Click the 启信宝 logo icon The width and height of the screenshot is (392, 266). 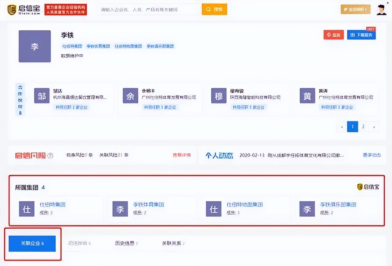point(12,9)
